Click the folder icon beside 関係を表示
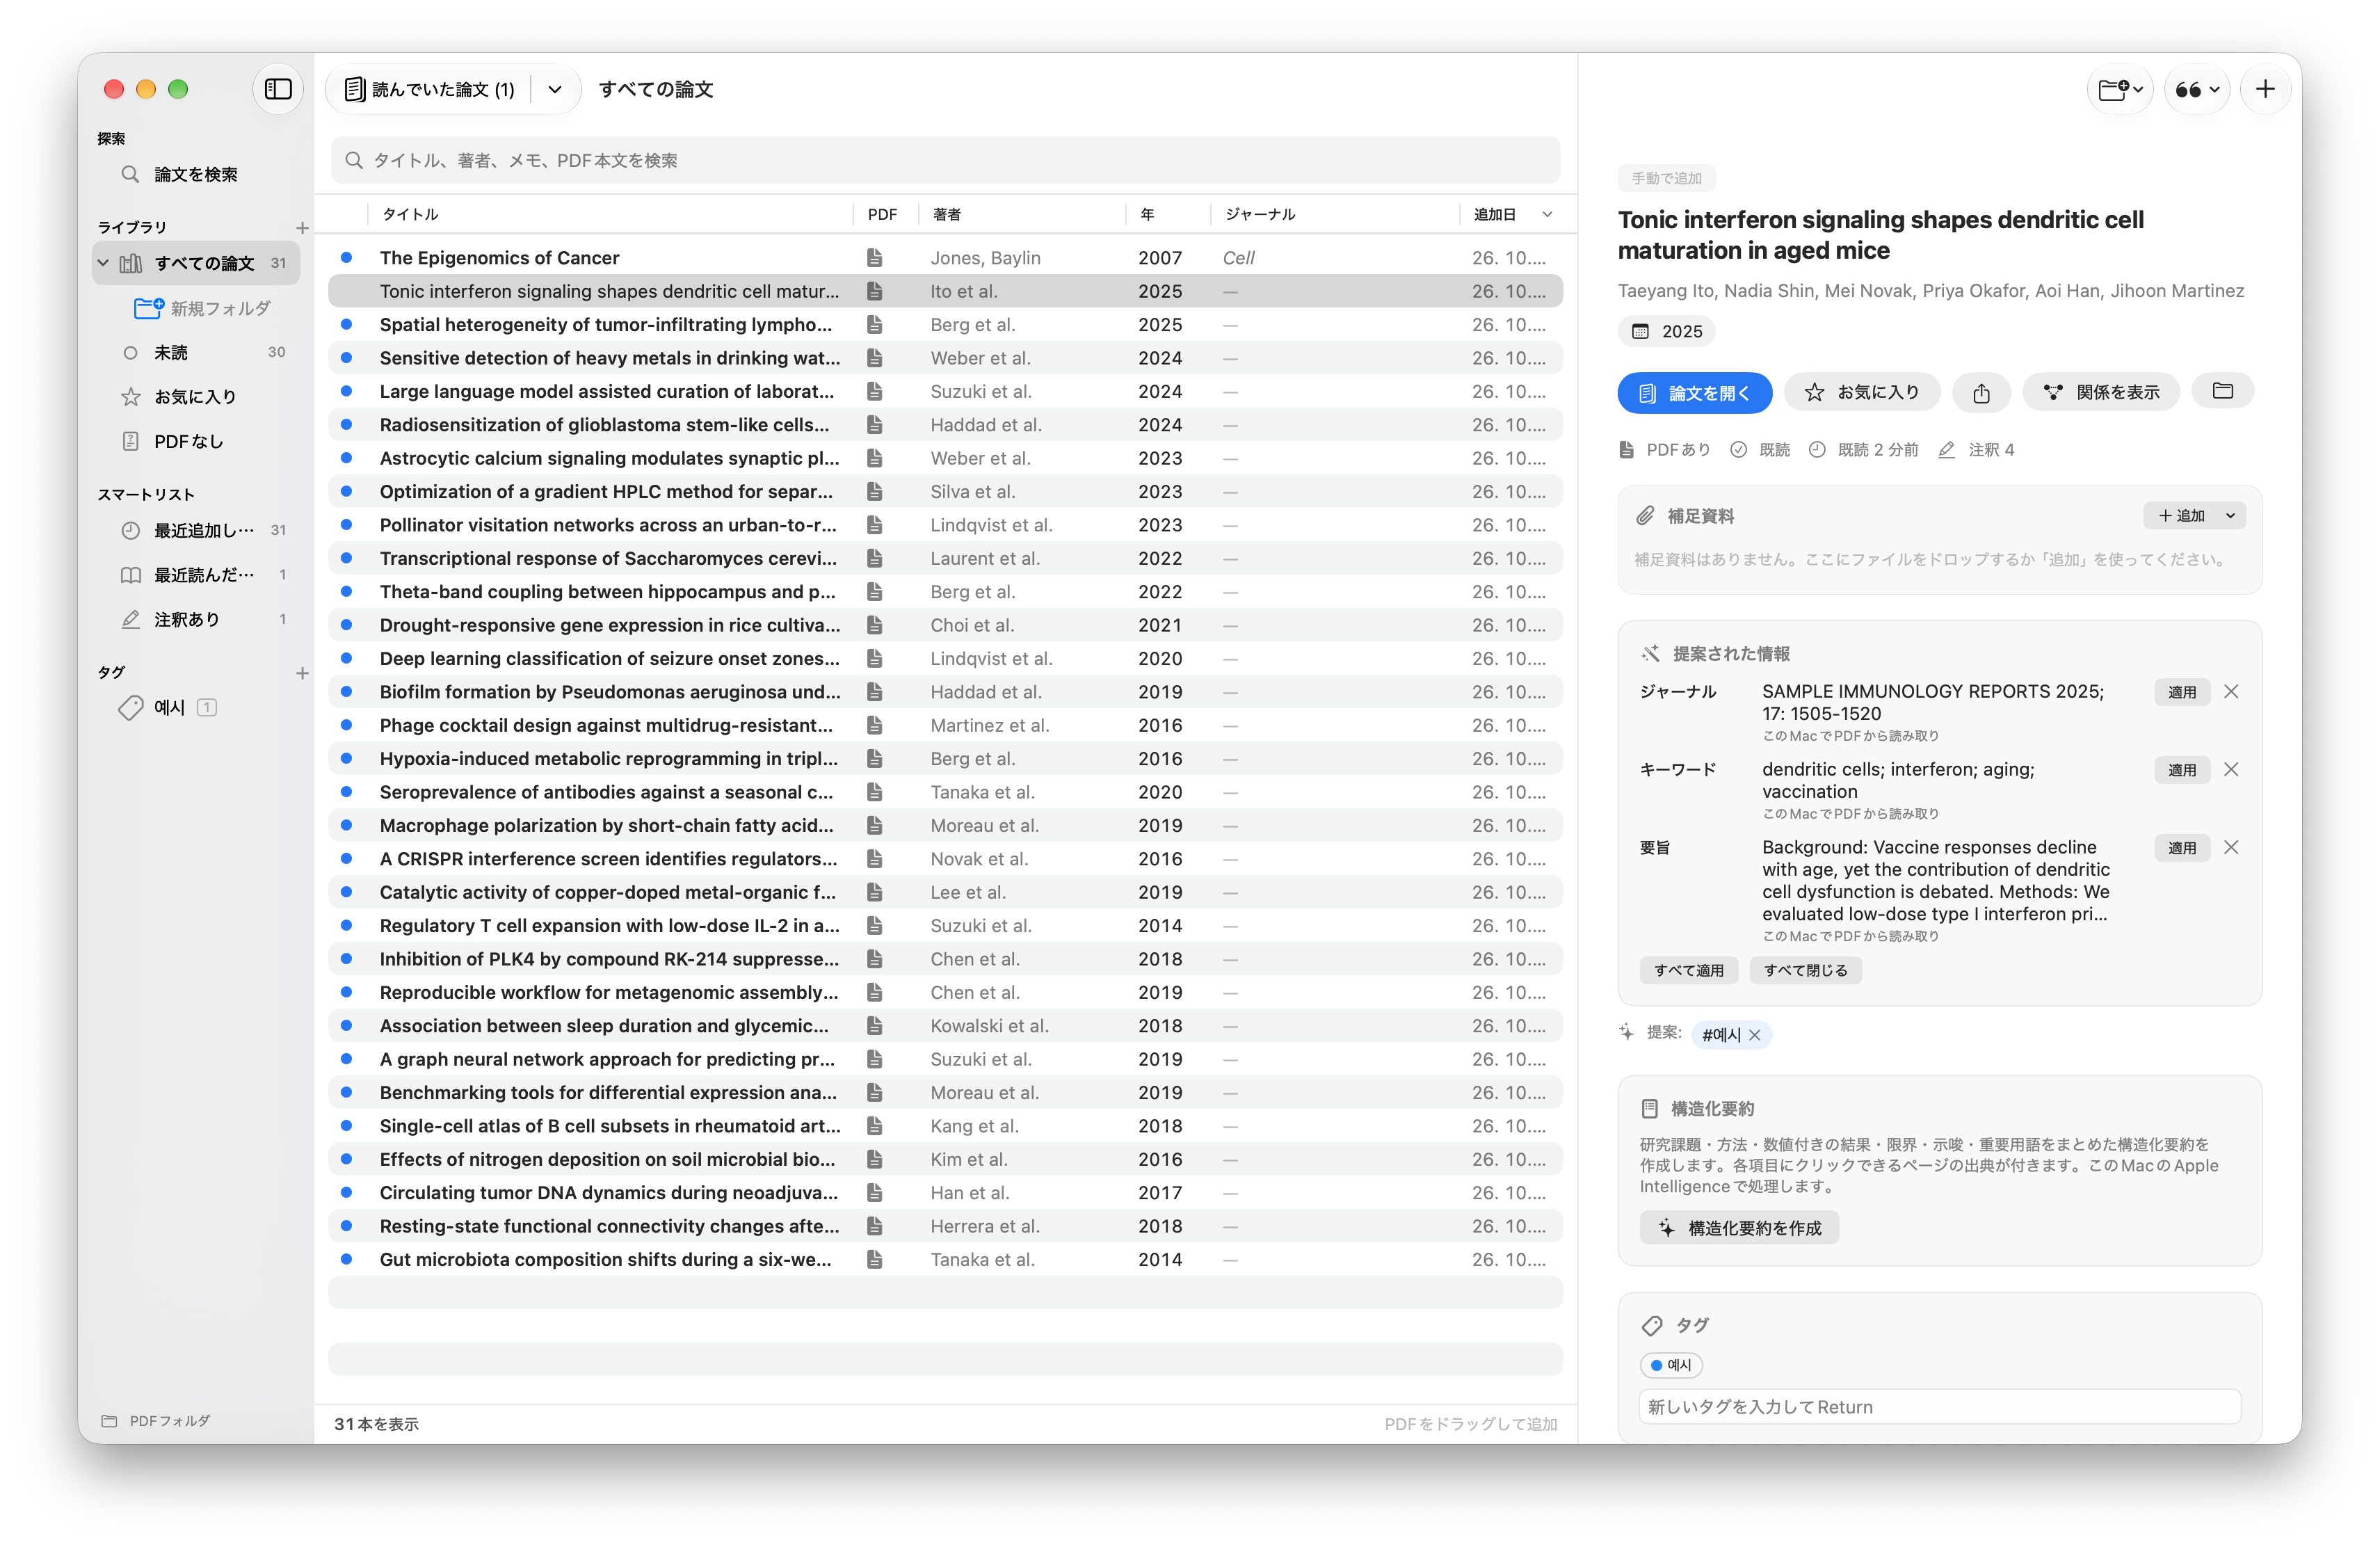 (2222, 391)
